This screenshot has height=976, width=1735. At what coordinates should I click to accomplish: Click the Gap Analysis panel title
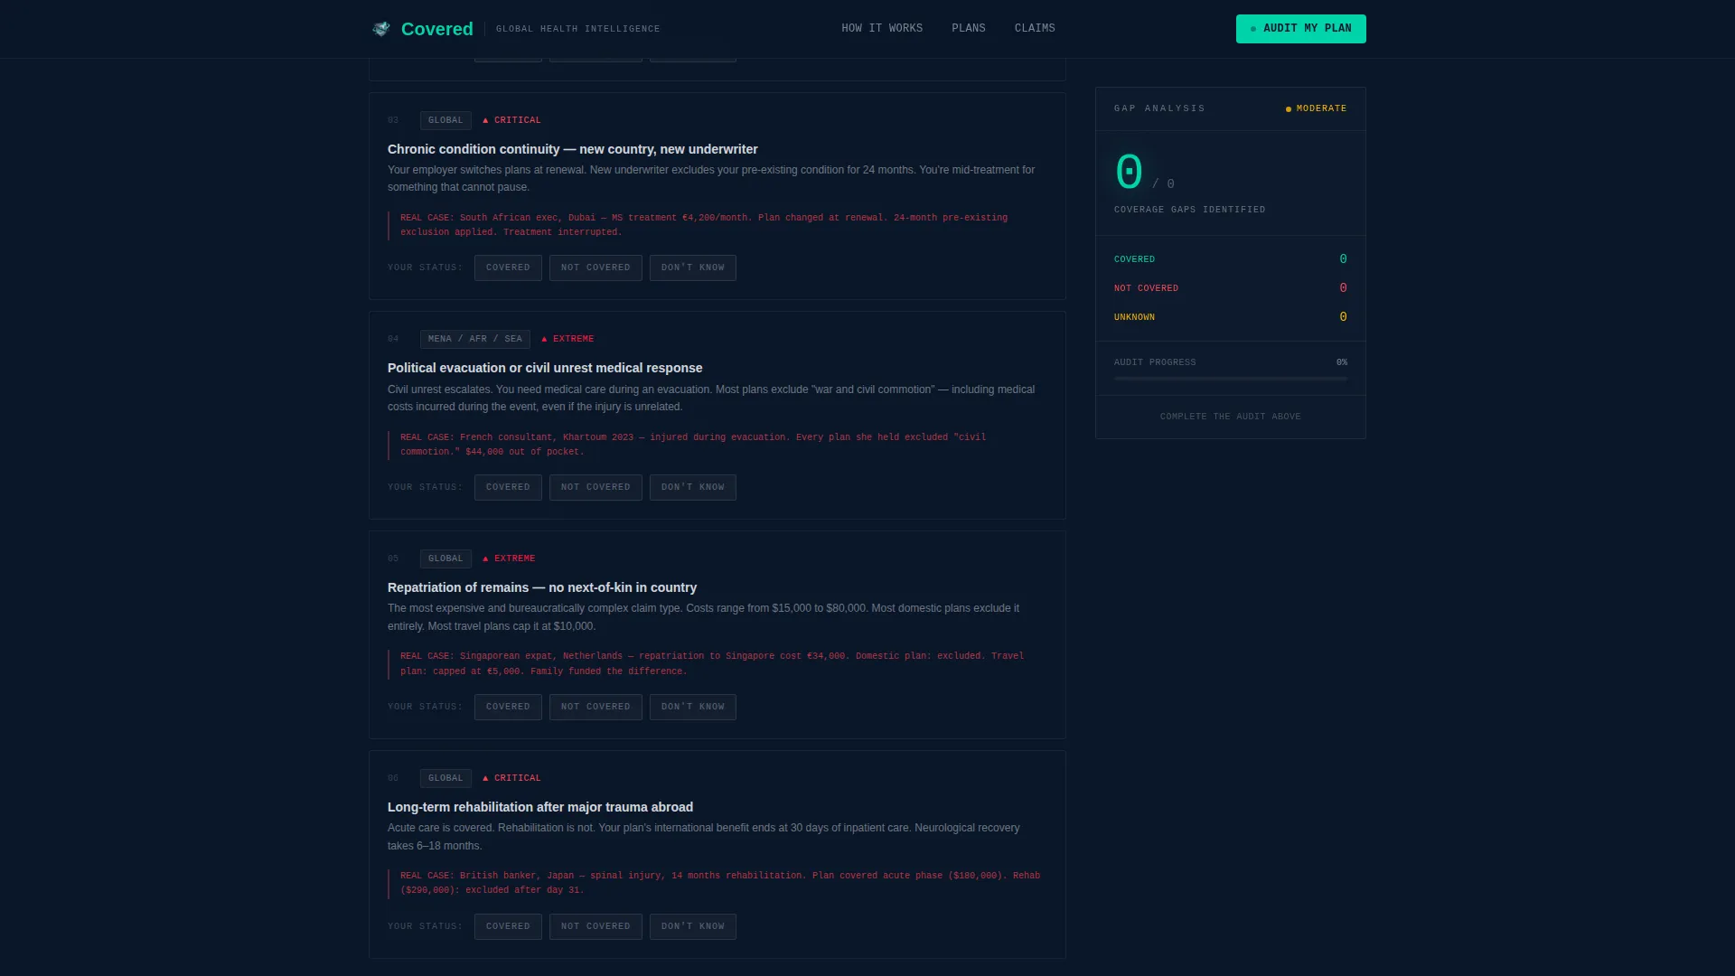click(1159, 108)
